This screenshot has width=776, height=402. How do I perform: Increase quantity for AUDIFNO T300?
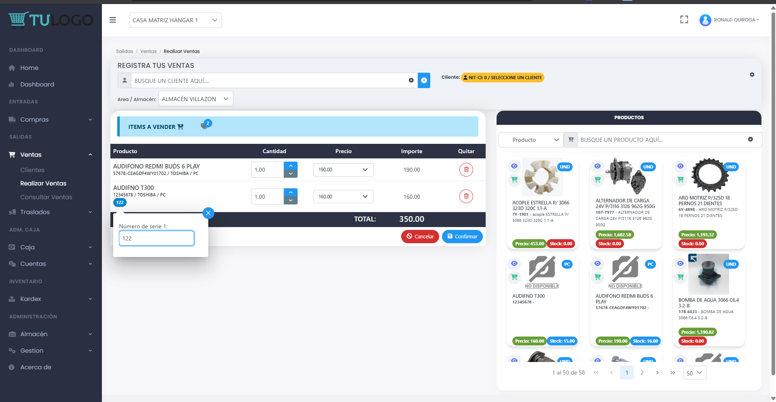(x=290, y=192)
